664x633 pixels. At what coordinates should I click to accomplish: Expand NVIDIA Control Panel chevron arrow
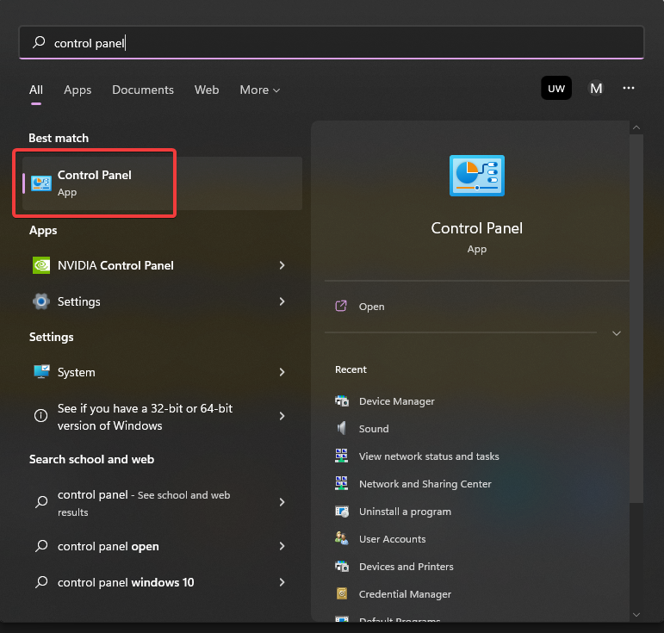(x=282, y=265)
